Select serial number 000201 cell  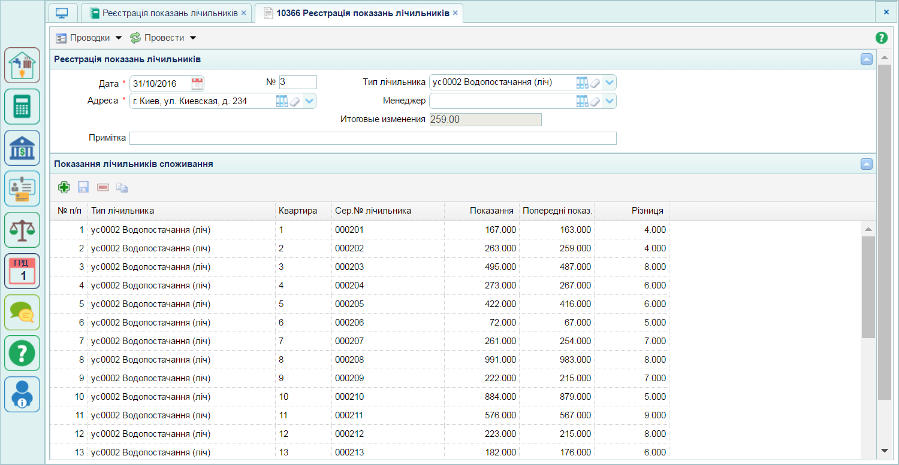[388, 230]
